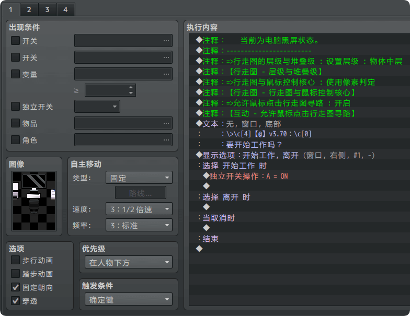Enable the first 开关 condition checkbox

15,41
